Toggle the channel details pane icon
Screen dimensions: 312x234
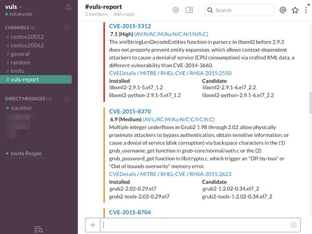coord(189,10)
